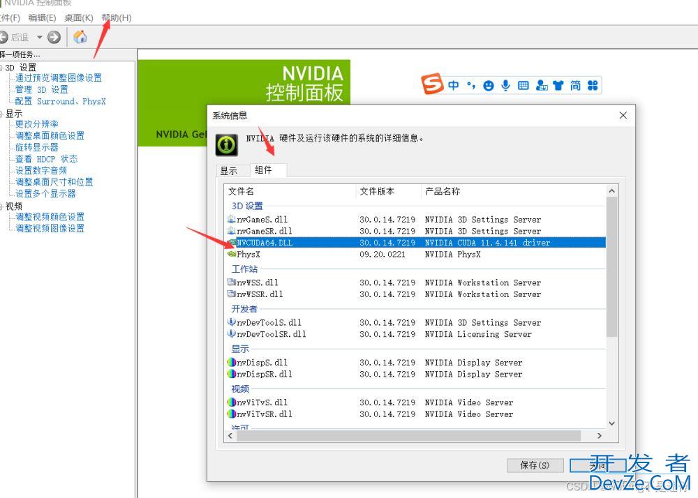This screenshot has height=498, width=698.
Task: Open 设置多个显示器 item
Action: (45, 193)
